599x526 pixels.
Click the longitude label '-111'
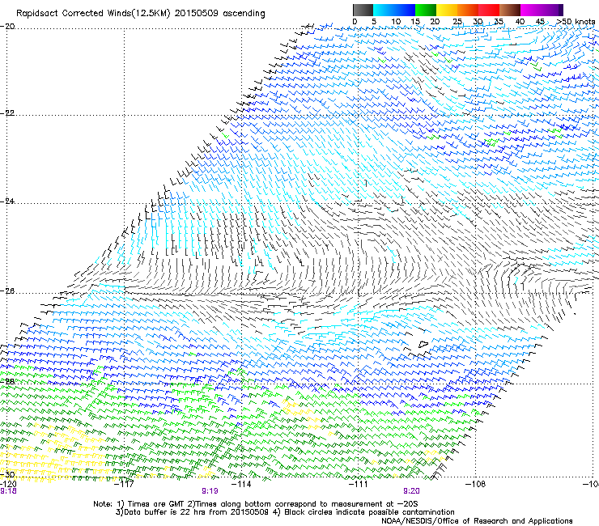pos(358,484)
